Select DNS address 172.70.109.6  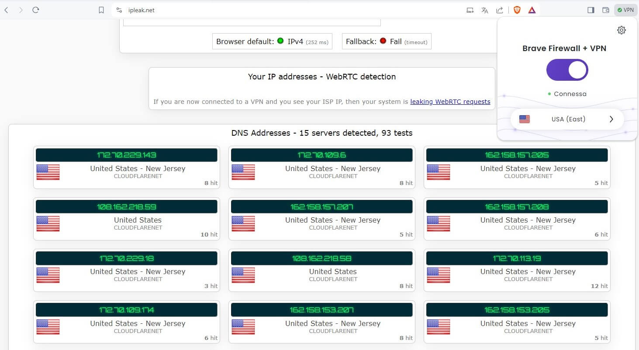pyautogui.click(x=322, y=155)
